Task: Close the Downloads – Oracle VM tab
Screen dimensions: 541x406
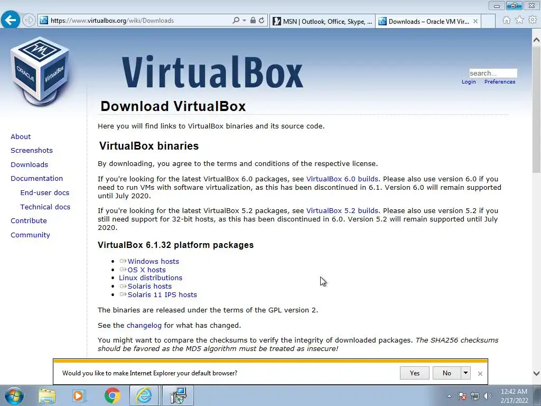Action: click(x=475, y=21)
